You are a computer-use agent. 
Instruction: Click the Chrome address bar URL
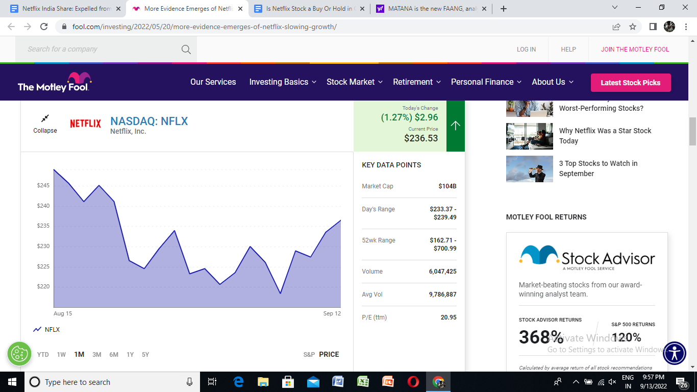(x=204, y=27)
